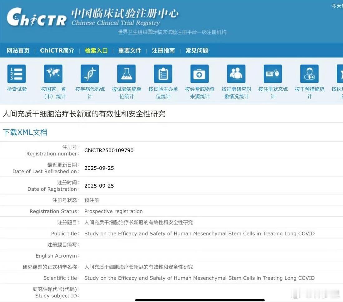Click the page heading 人间充质干细胞治疗长新冠的有效性和安全性研究
The width and height of the screenshot is (343, 302).
(84, 114)
